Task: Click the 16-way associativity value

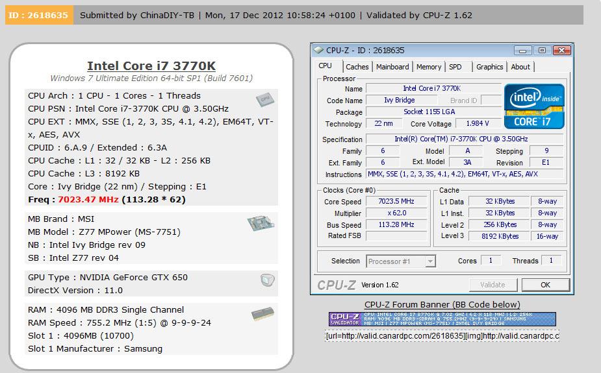Action: click(547, 236)
